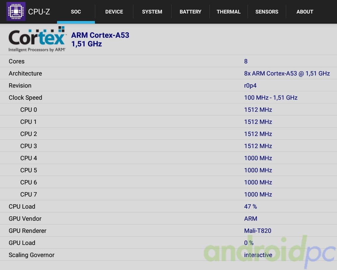
Task: Switch to the SOC tab
Action: (76, 12)
